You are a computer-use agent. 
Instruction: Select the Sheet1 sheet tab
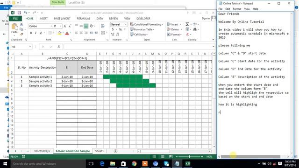pos(99,151)
